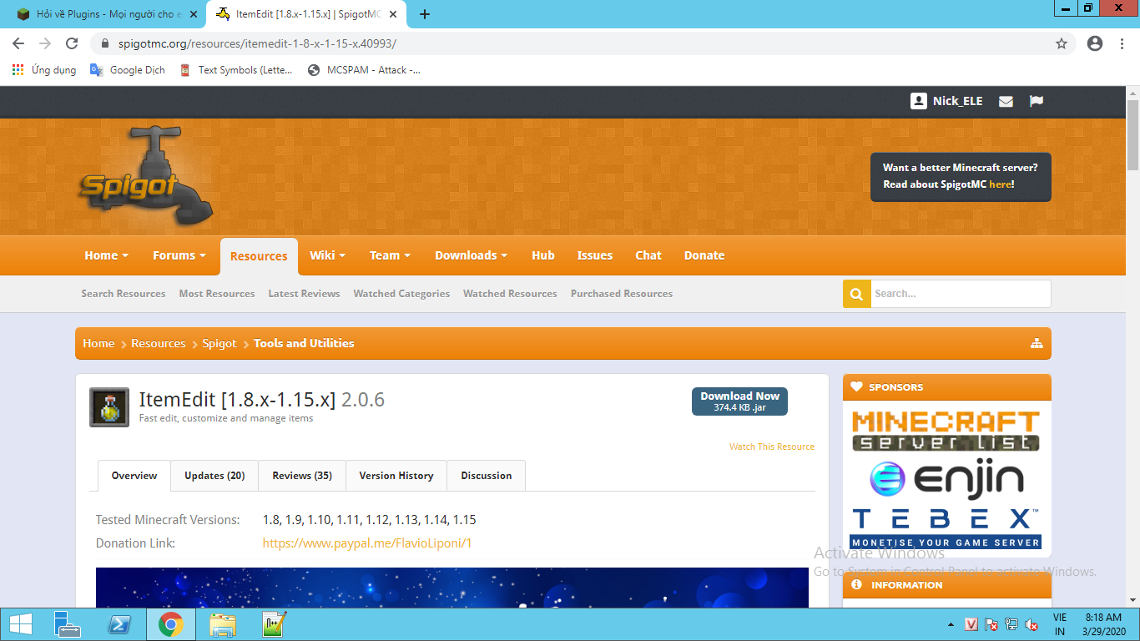Screen dimensions: 1140x641
Task: Open Tools and Utilities breadcrumb
Action: click(304, 343)
